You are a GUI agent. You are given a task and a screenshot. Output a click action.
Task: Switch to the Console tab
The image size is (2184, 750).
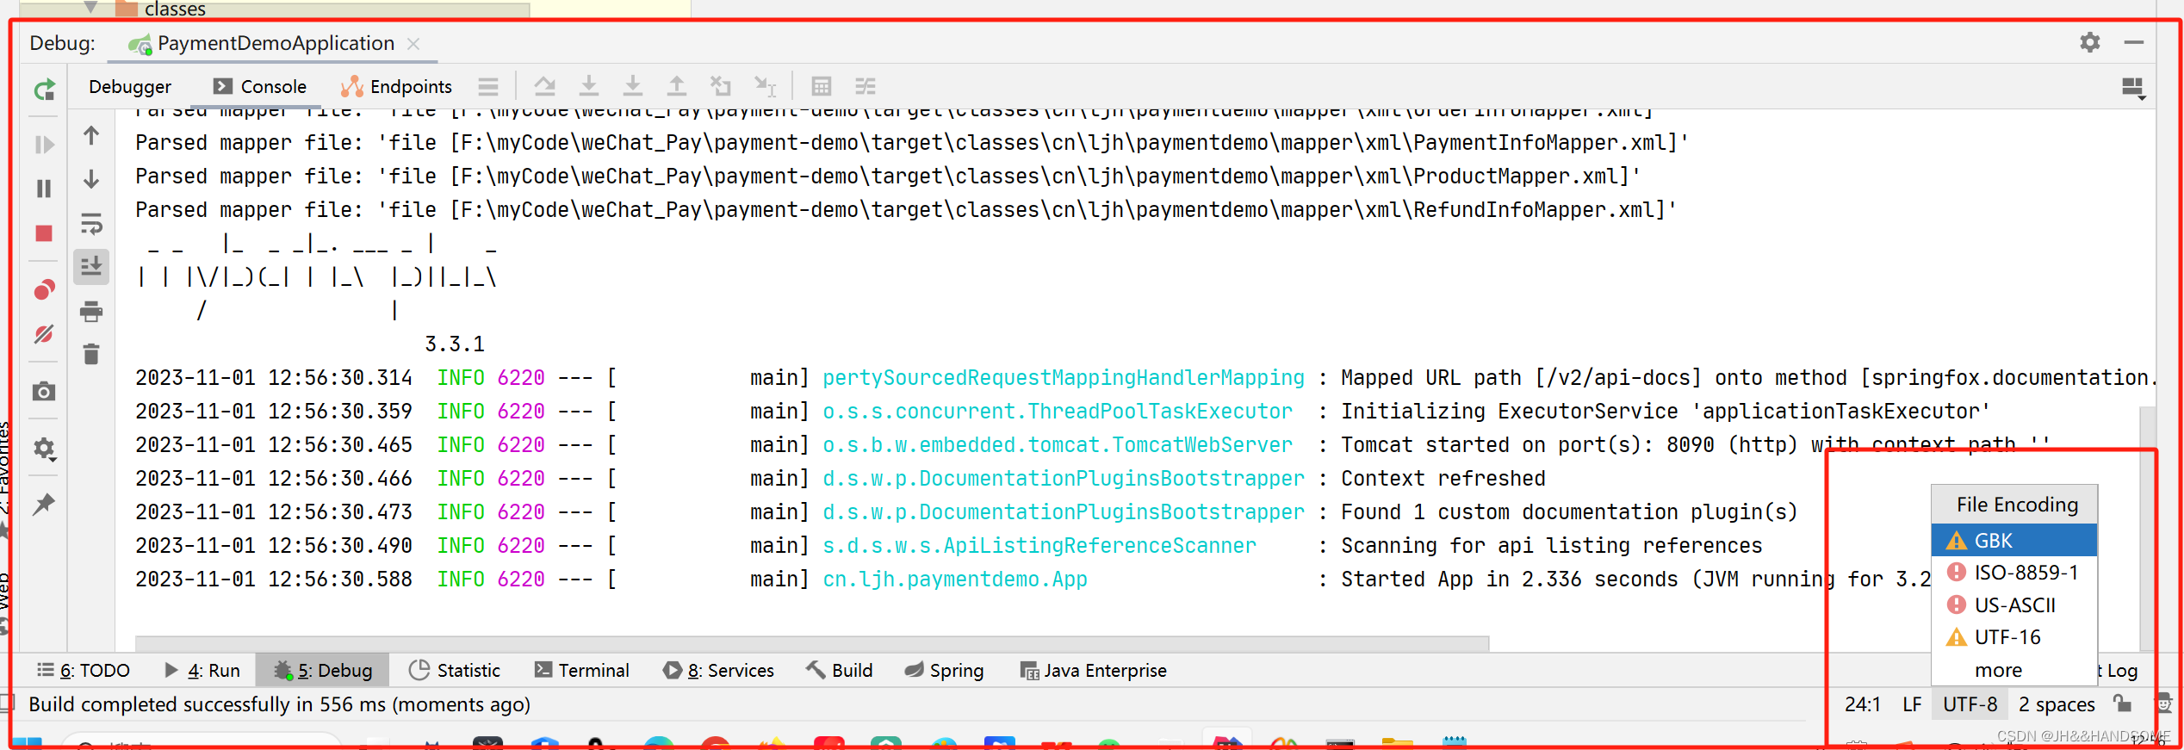[x=260, y=87]
